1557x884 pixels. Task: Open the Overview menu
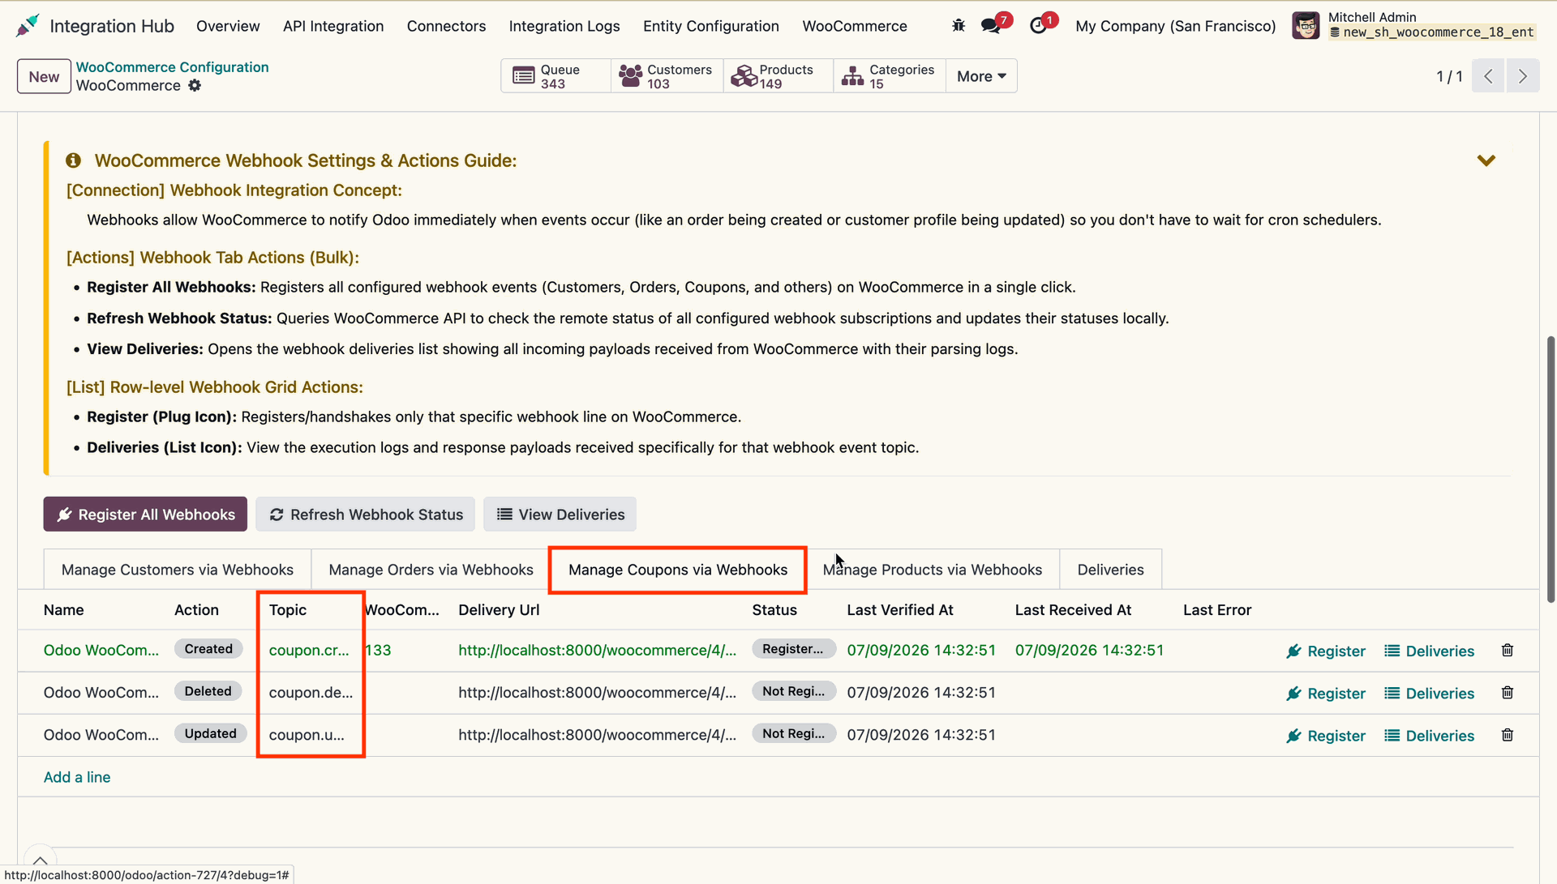pyautogui.click(x=228, y=26)
